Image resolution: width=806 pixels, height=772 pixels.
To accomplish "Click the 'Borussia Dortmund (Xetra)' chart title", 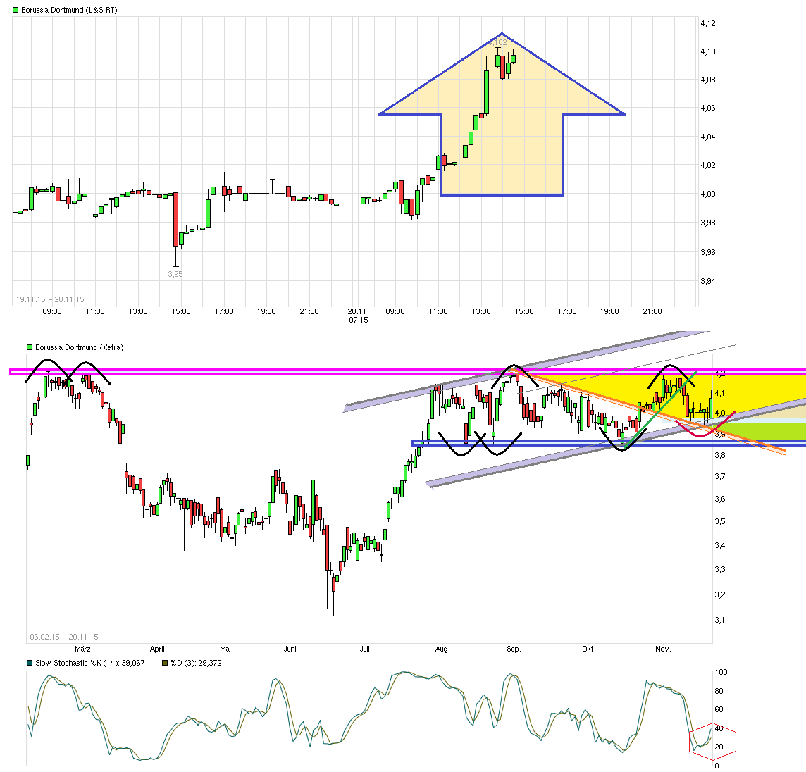I will pos(79,347).
